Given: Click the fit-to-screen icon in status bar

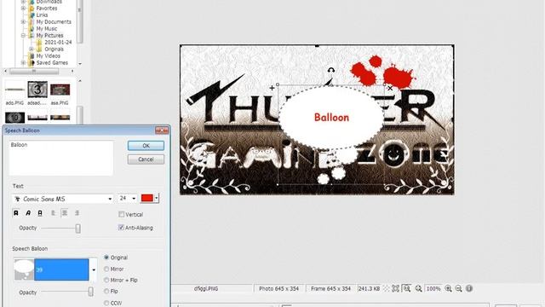Looking at the screenshot, I should point(395,288).
